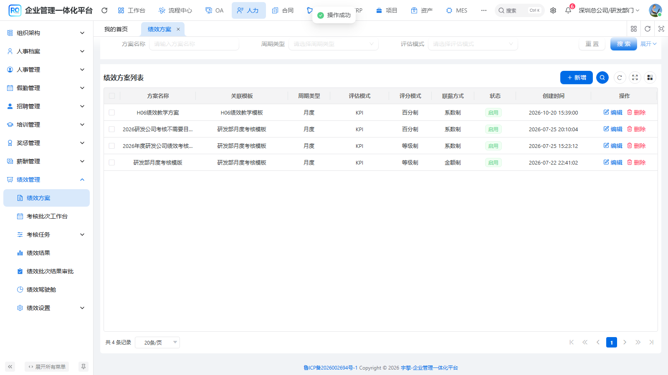Open the more menu ellipsis in top navigation
This screenshot has width=668, height=375.
pyautogui.click(x=483, y=10)
